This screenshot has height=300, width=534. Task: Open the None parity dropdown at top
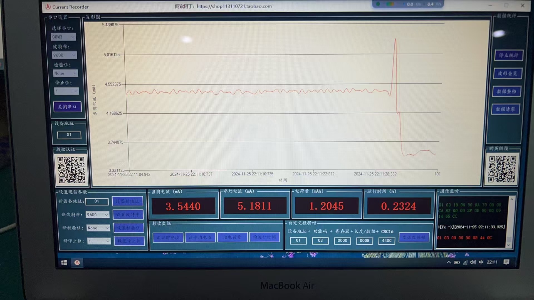[65, 73]
